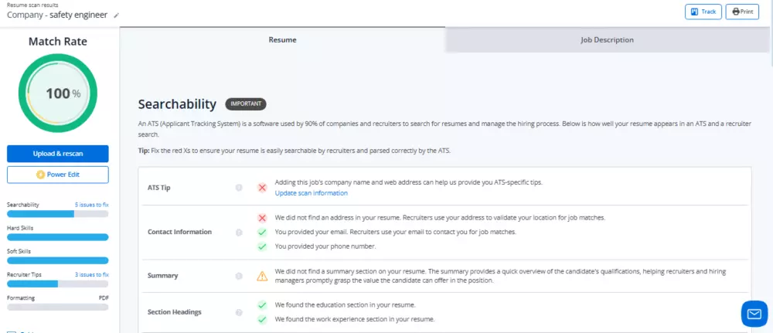Open the chat envelope icon

(754, 313)
